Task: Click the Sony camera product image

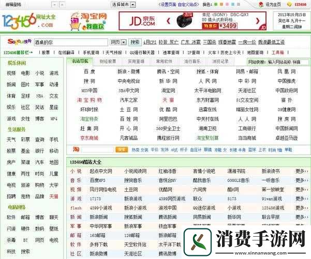Action: point(184,20)
